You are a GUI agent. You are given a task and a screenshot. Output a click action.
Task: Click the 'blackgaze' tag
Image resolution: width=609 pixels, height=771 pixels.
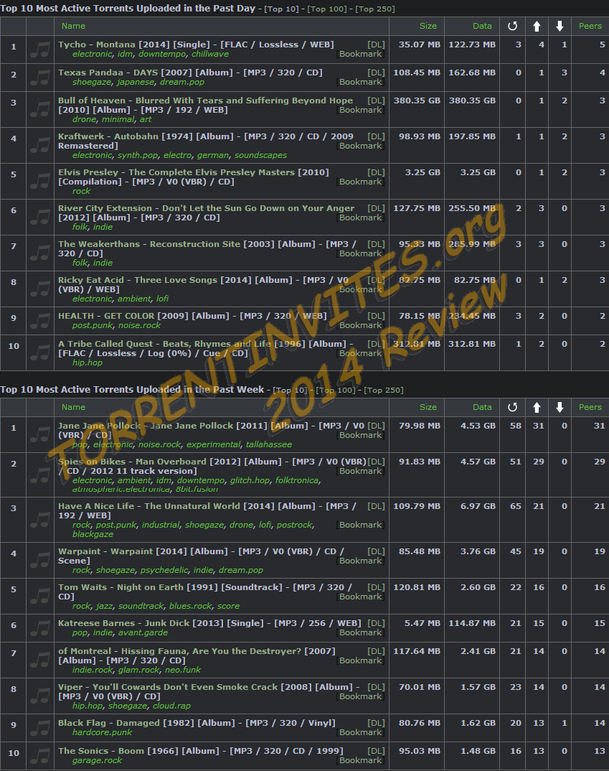pyautogui.click(x=93, y=535)
